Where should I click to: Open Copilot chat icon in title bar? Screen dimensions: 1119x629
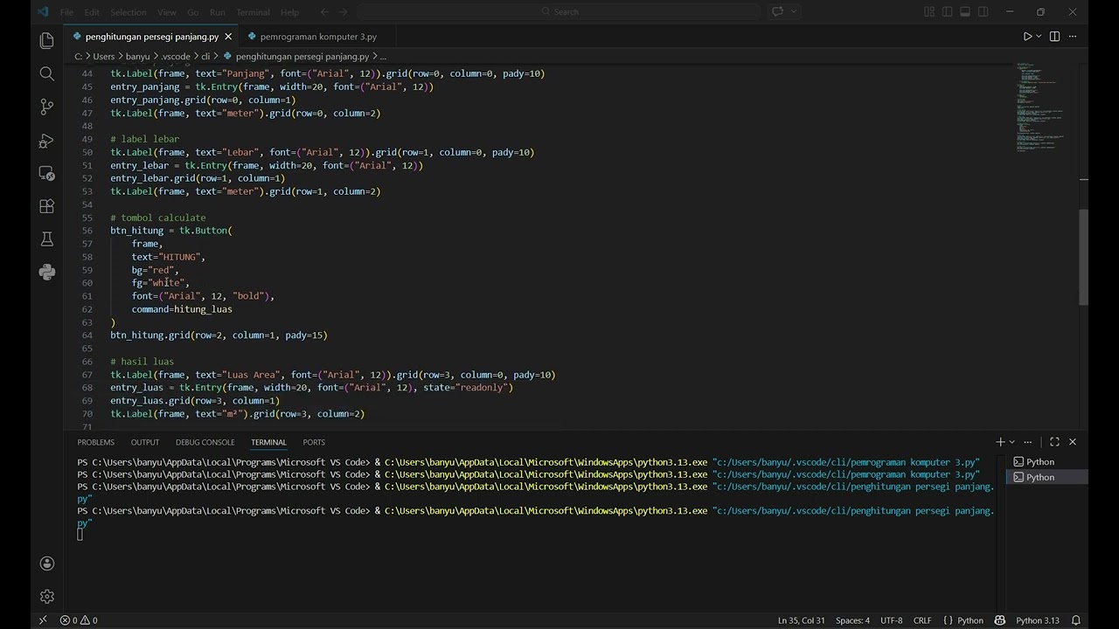tap(777, 11)
